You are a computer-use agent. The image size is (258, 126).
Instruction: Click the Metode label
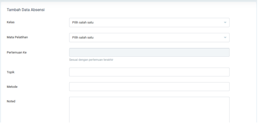12,87
